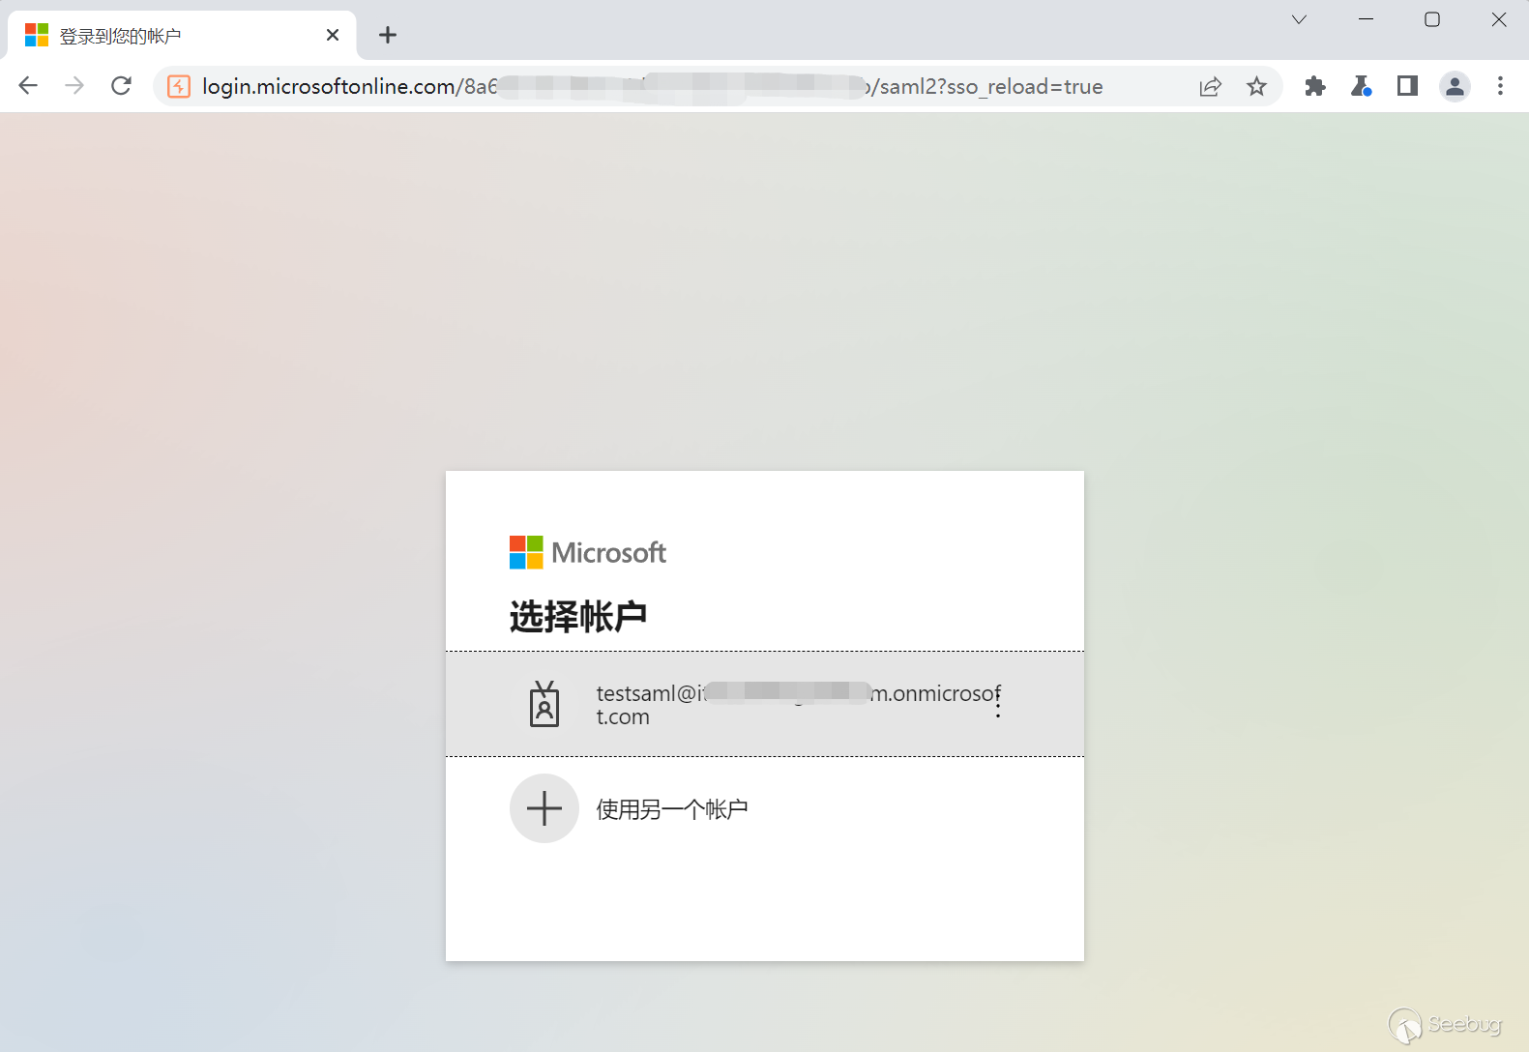Select the 登录到您的帐户 tab
This screenshot has height=1052, width=1529.
coord(182,36)
